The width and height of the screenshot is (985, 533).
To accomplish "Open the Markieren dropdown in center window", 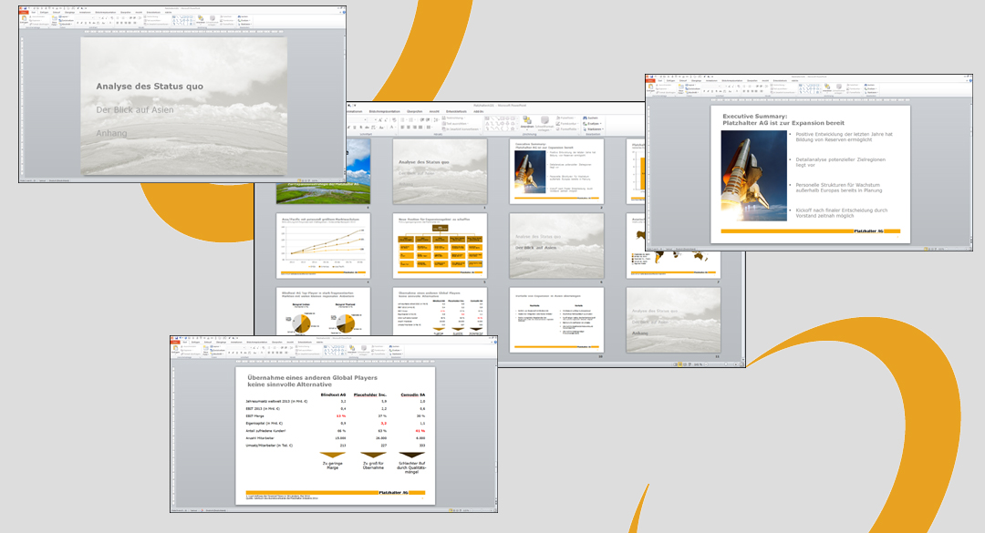I will click(x=593, y=129).
